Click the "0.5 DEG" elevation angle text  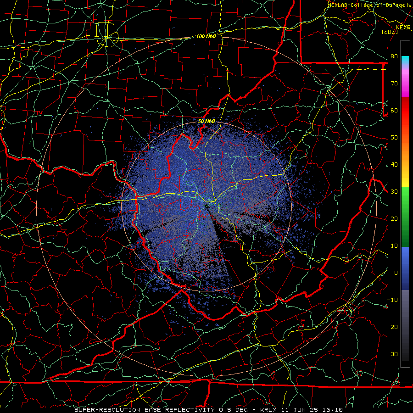click(x=233, y=410)
